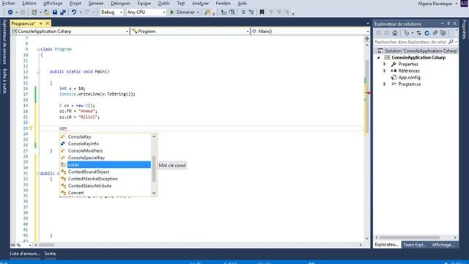
Task: Click the IntelliSense list scroll down arrow
Action: click(154, 194)
